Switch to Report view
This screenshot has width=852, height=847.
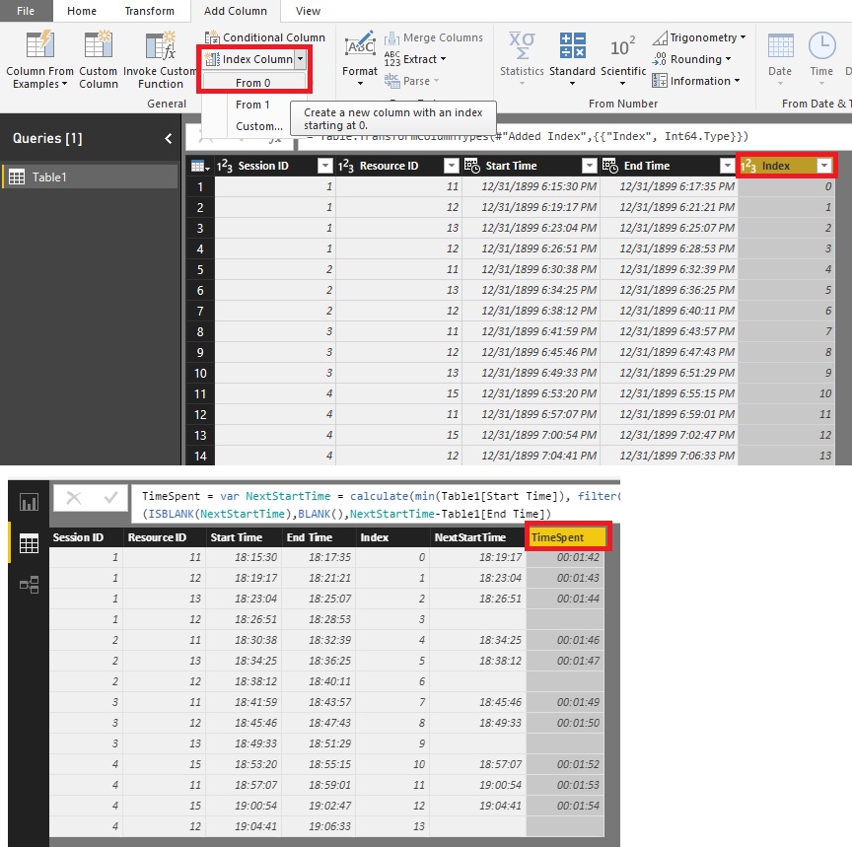pos(29,502)
